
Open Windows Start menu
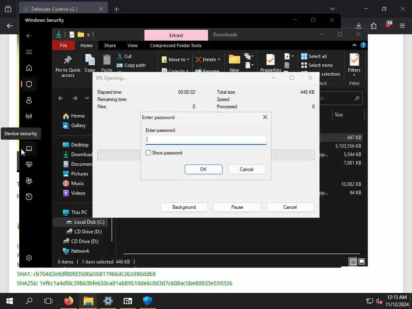coord(10,301)
